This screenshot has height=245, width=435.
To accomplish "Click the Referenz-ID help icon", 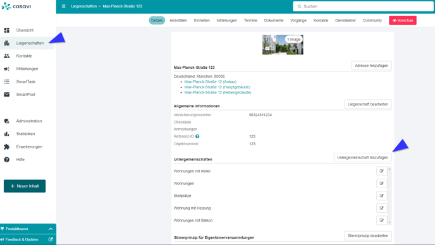I will (197, 136).
